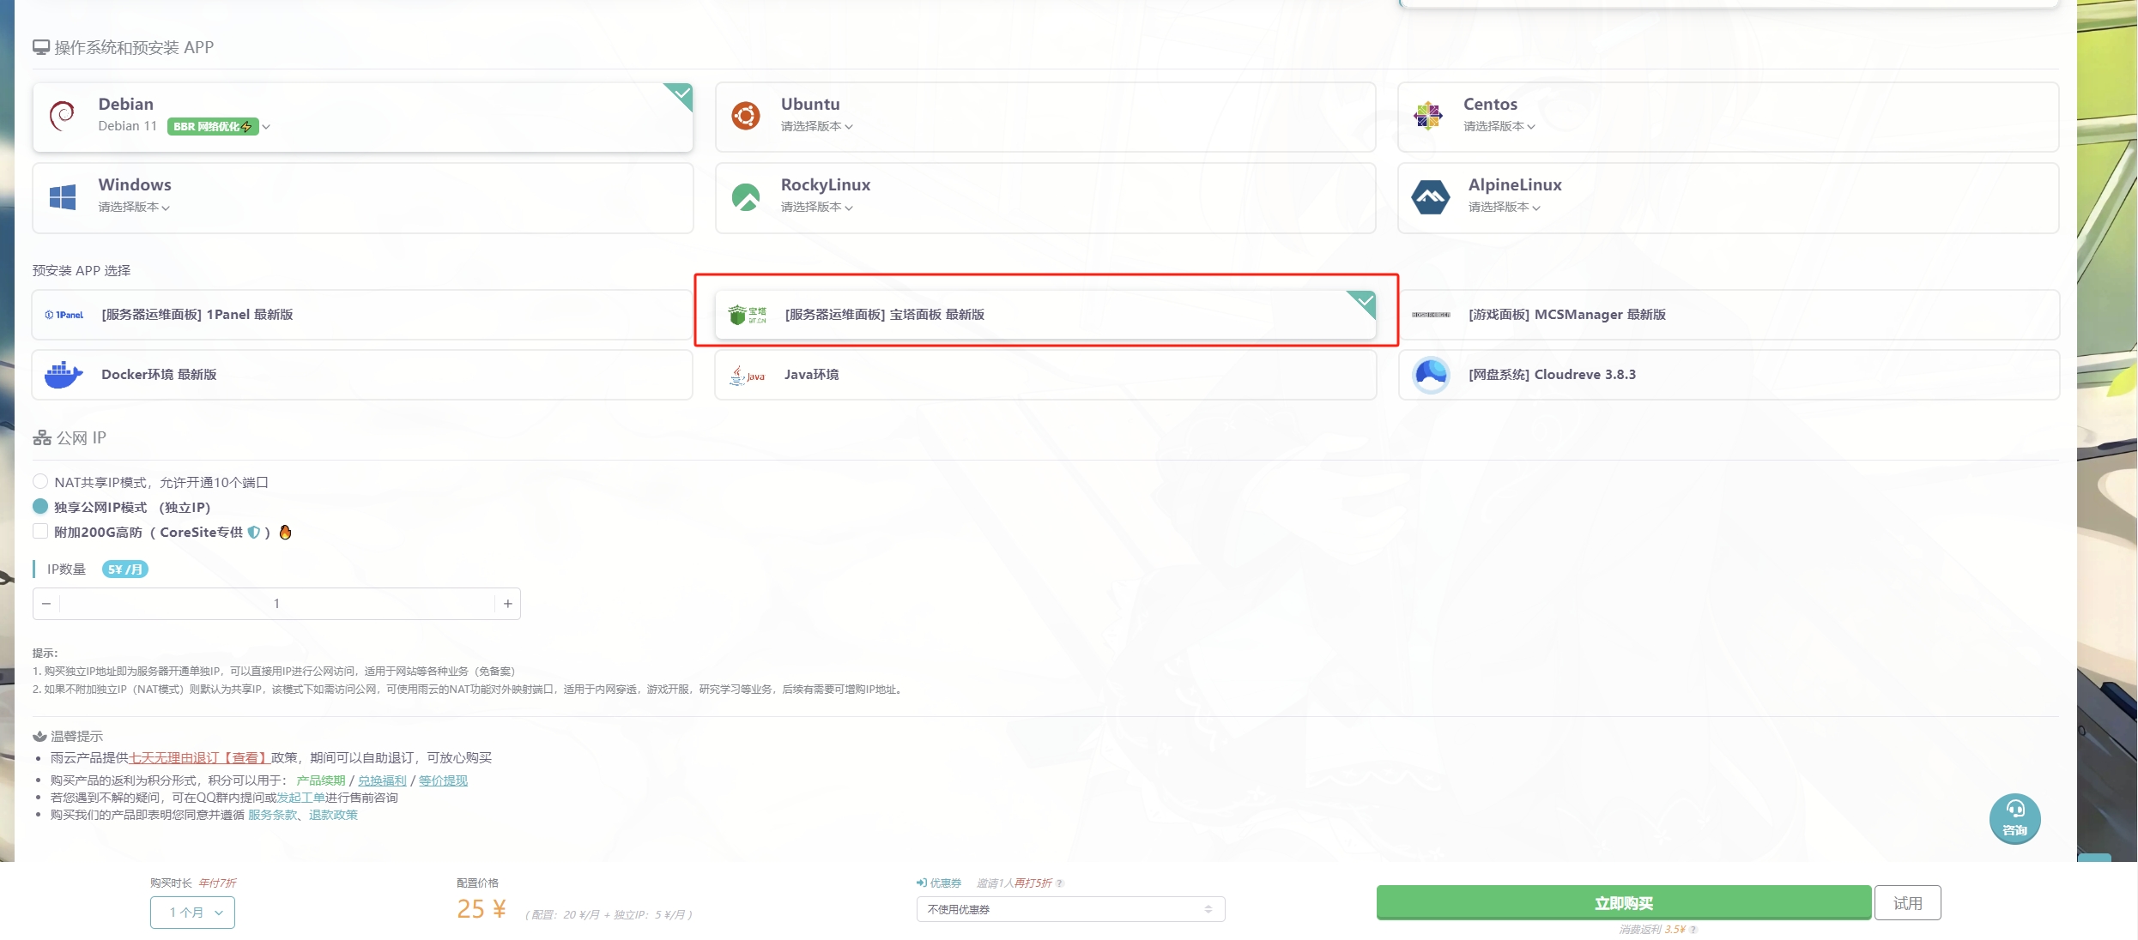
Task: Select 独享公网IP模式 radio option
Action: click(40, 507)
